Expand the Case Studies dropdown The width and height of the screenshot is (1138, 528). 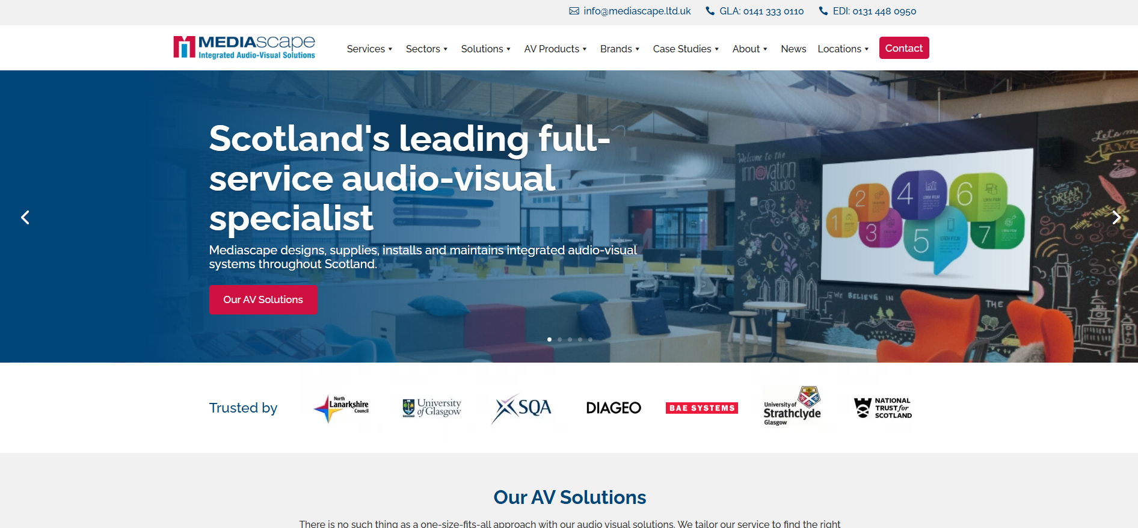[685, 49]
